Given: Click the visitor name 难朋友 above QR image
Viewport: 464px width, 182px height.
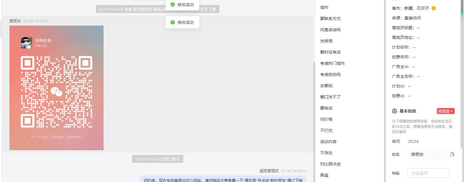Looking at the screenshot, I should 15,21.
